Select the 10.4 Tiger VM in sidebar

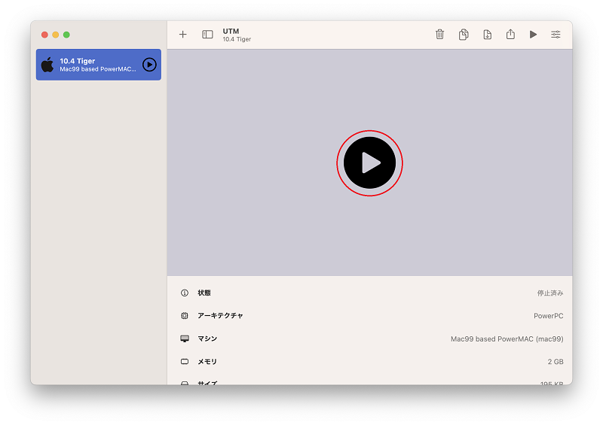(99, 65)
